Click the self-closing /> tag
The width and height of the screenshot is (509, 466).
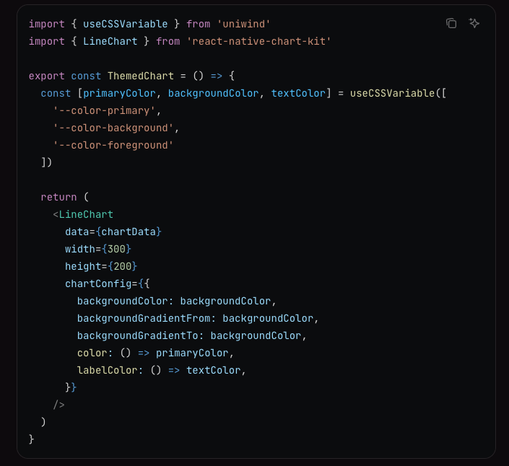pyautogui.click(x=58, y=405)
